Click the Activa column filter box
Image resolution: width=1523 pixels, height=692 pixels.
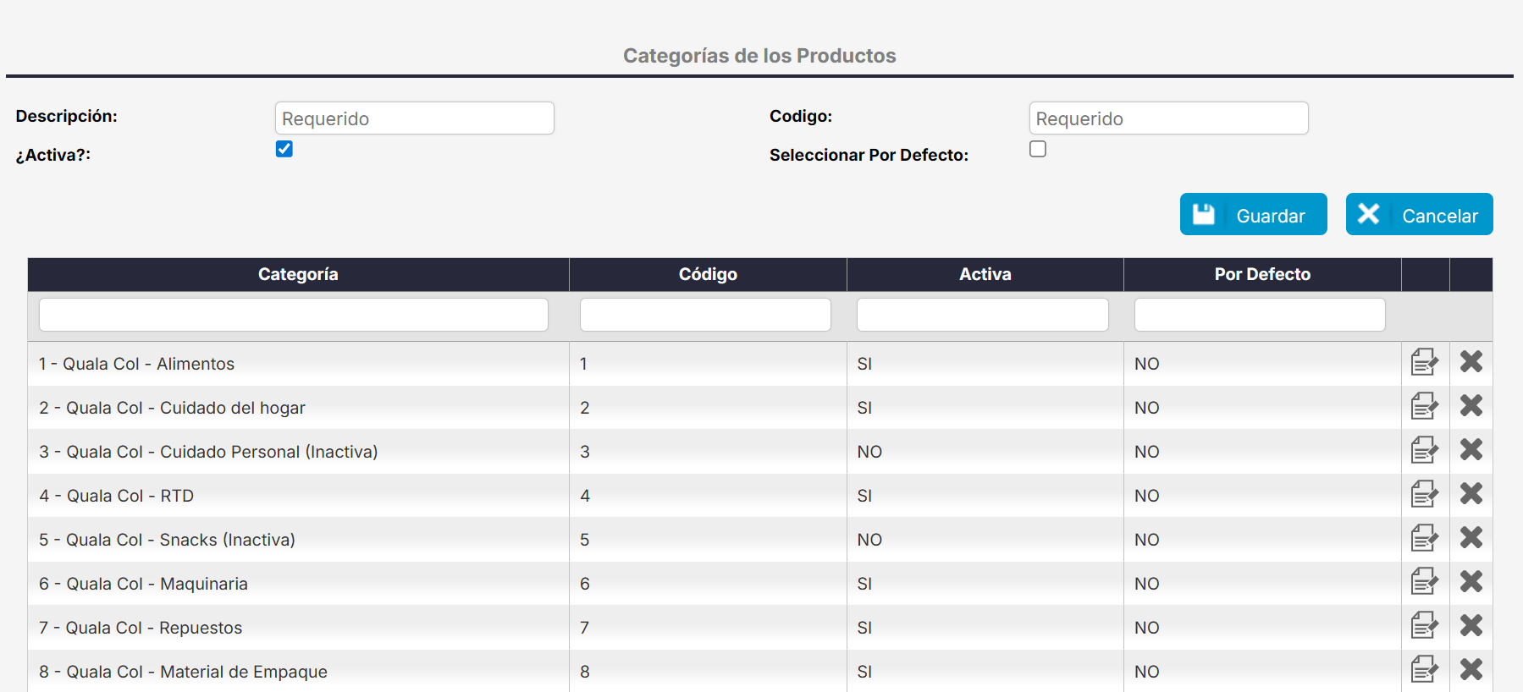(x=983, y=315)
